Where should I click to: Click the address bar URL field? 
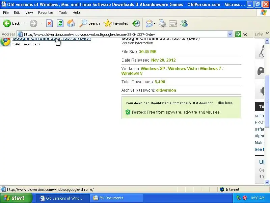[x=125, y=35]
